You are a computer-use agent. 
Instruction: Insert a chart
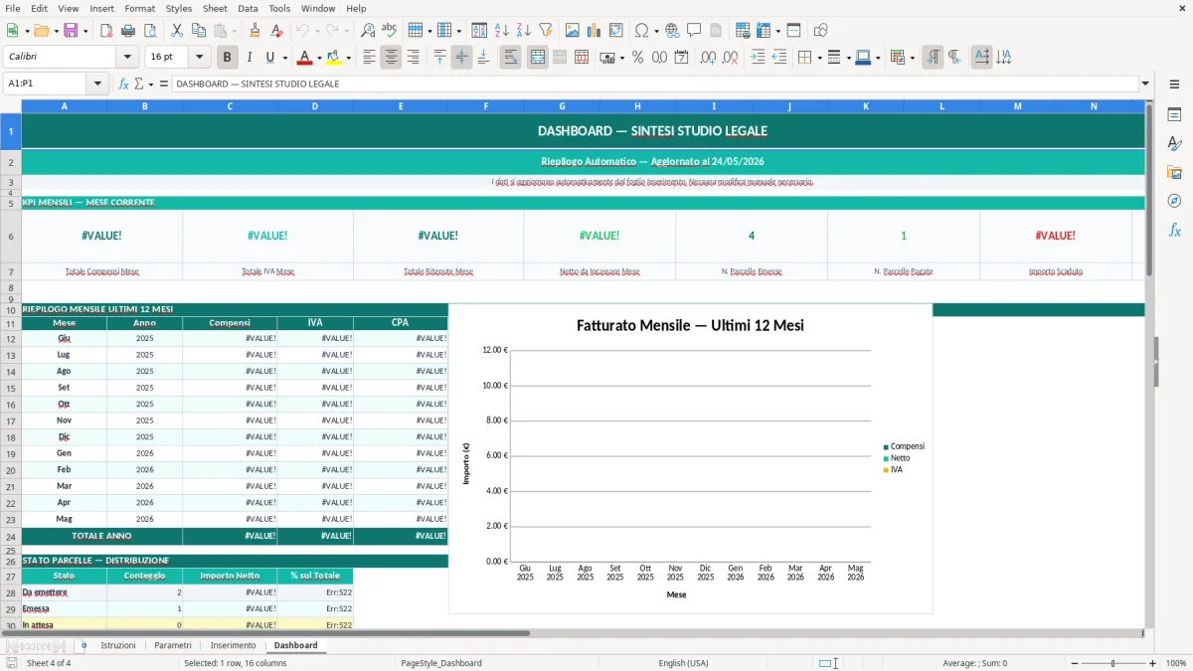(595, 31)
